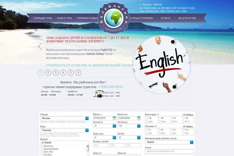Open the Ночей до dropdown
This screenshot has height=156, width=234.
(129, 126)
